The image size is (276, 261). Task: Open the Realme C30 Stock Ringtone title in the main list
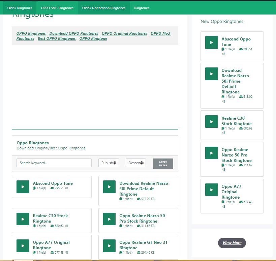pos(50,219)
